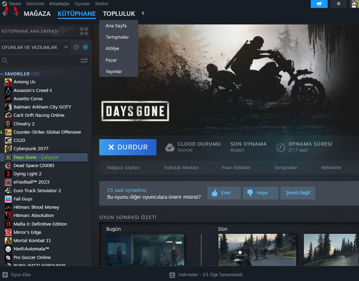Select the Batman Arkham City icon
The width and height of the screenshot is (359, 281).
pos(8,107)
